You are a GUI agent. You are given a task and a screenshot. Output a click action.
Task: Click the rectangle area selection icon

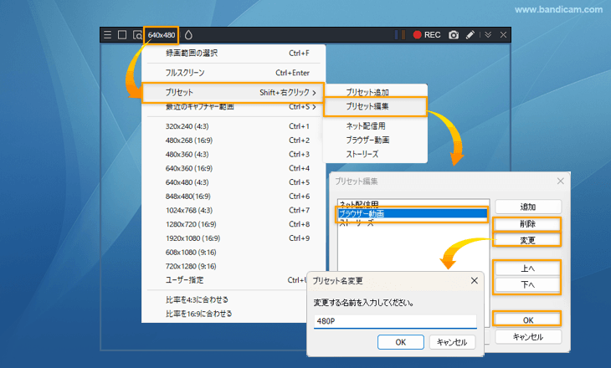coord(122,35)
